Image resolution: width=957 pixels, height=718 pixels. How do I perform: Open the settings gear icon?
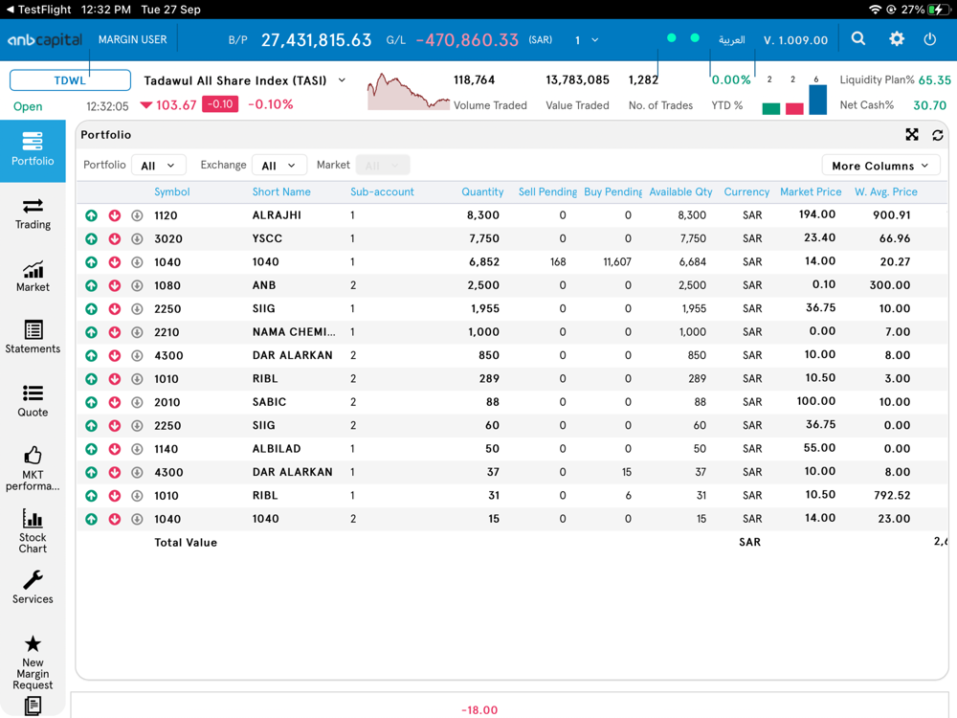[896, 39]
